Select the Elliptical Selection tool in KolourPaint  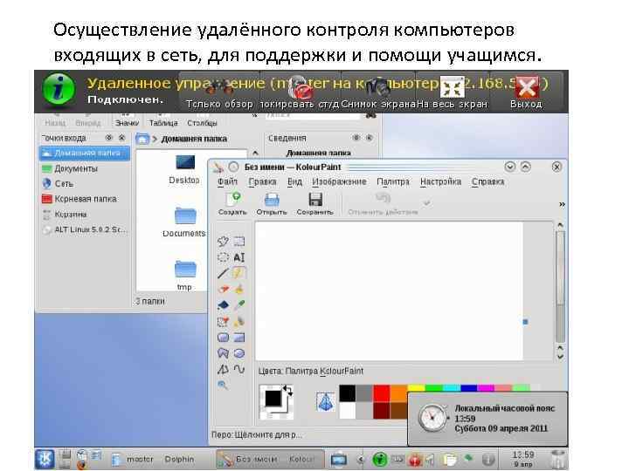pos(223,257)
